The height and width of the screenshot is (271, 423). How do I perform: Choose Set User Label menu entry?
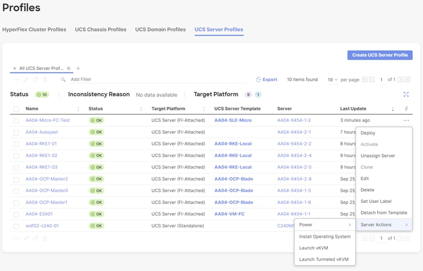[384, 201]
